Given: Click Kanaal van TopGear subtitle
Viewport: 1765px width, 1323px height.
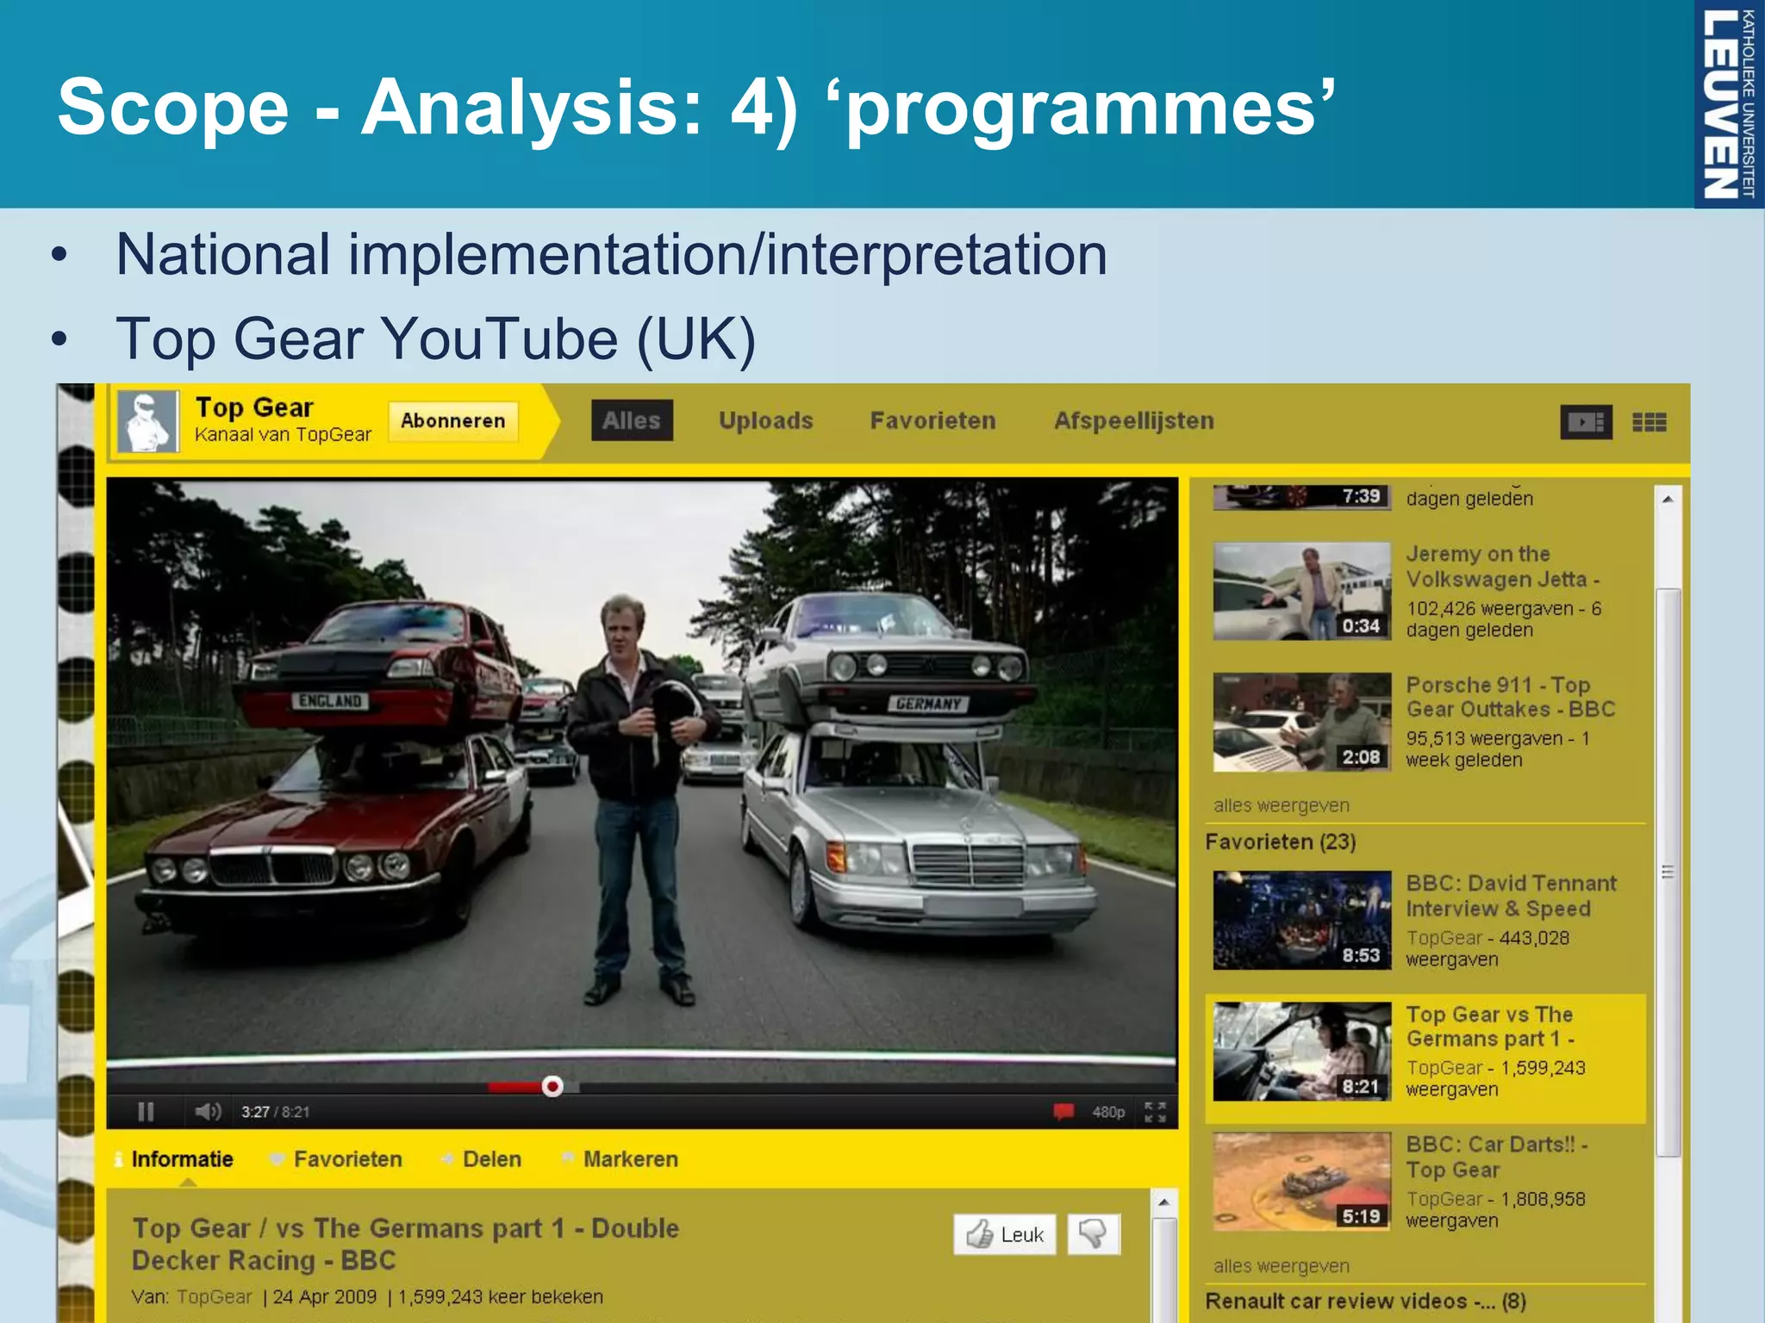Looking at the screenshot, I should tap(283, 435).
